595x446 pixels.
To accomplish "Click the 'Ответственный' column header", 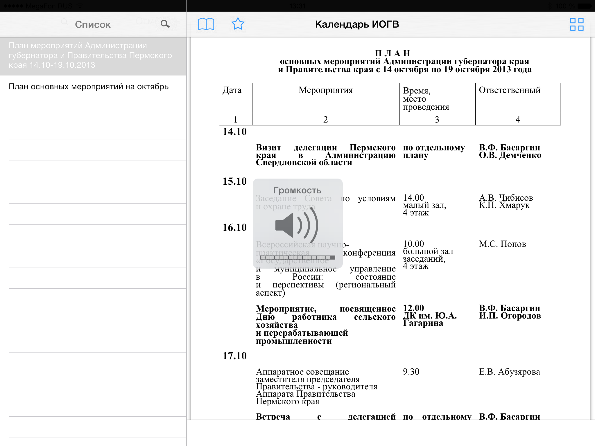I will [x=509, y=90].
